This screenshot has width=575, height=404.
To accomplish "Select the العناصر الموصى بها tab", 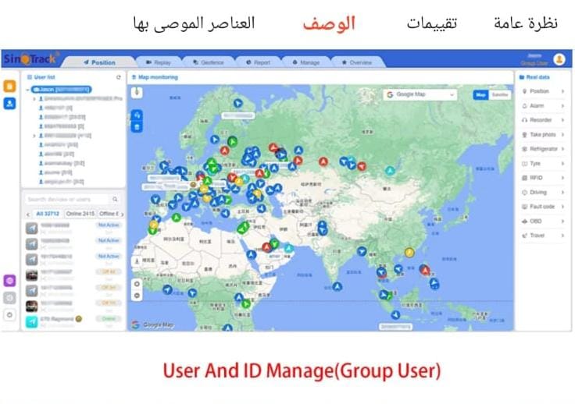I will [x=194, y=23].
